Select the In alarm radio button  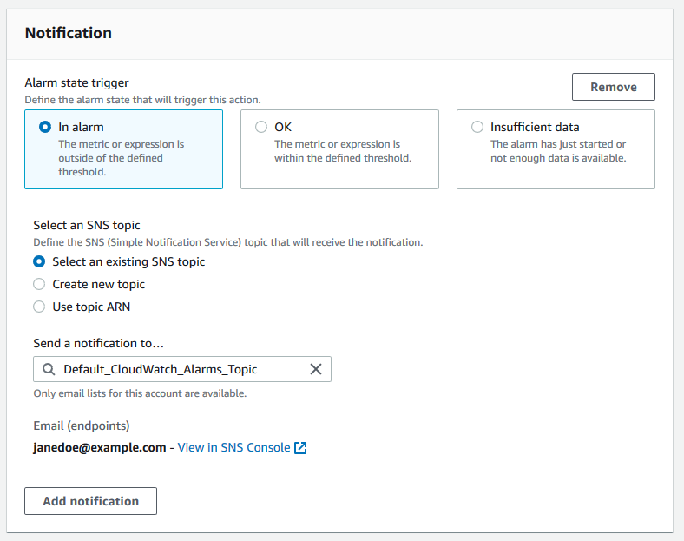click(45, 127)
